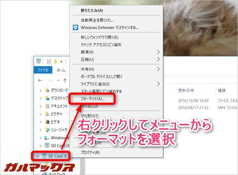Go back with the left arrow
Viewport: 238px width, 175px height.
click(40, 80)
